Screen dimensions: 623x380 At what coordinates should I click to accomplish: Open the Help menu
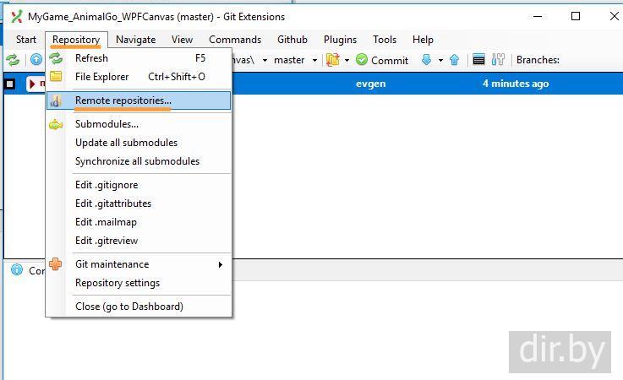coord(423,40)
